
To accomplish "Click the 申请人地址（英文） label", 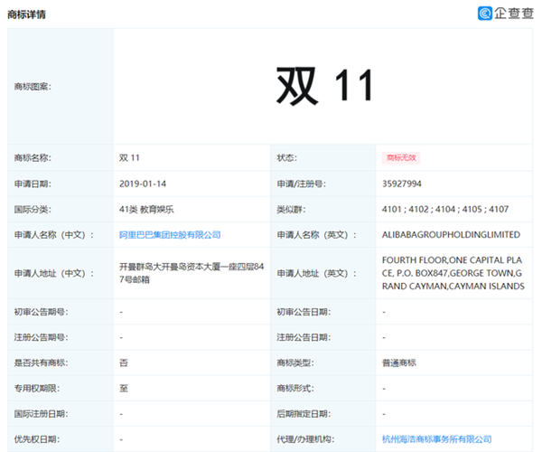I will coord(317,273).
